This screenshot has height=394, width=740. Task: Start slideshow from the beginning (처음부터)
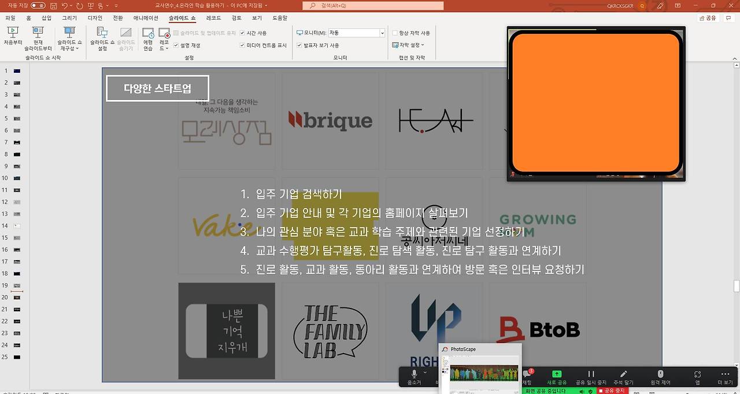[13, 37]
